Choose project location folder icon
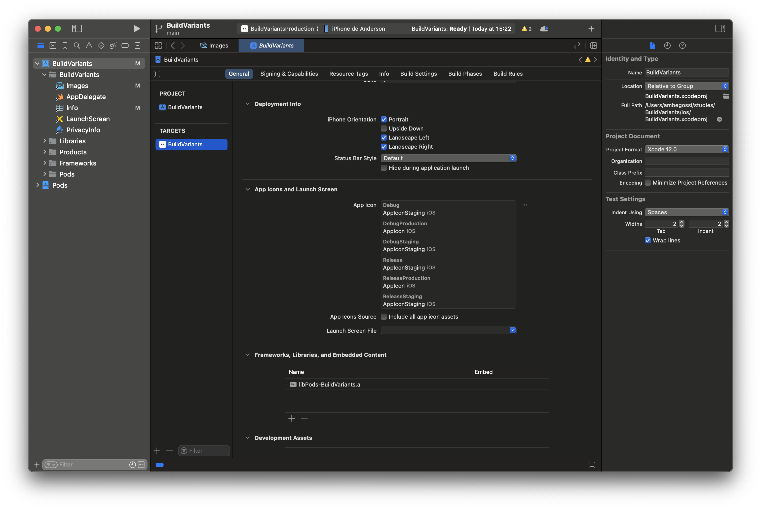Viewport: 761px width, 509px height. coord(726,96)
